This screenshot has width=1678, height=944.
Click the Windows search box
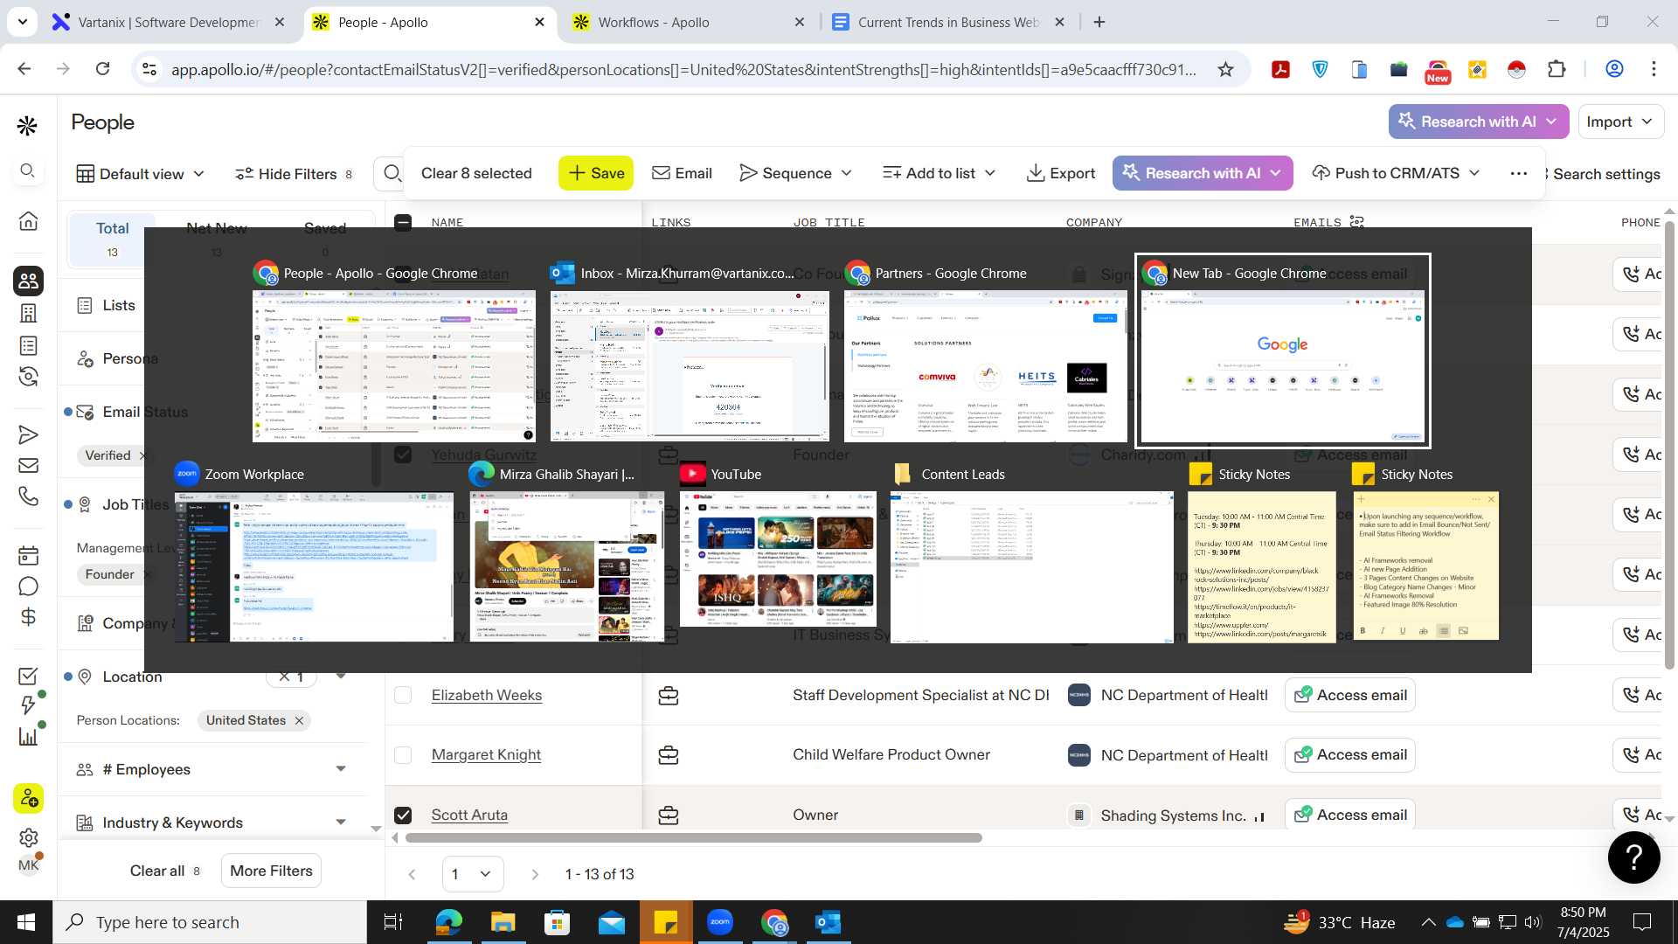coord(210,922)
